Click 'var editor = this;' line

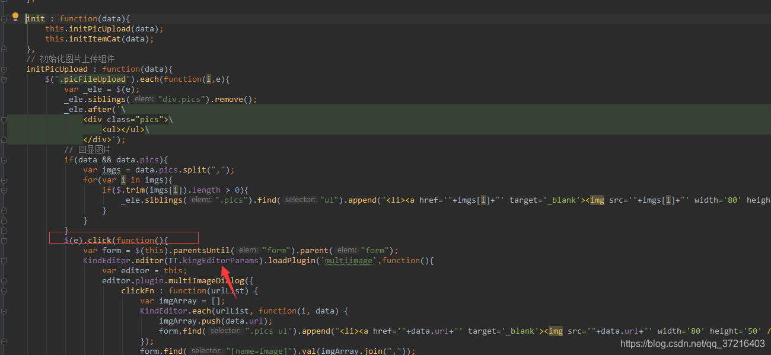145,271
